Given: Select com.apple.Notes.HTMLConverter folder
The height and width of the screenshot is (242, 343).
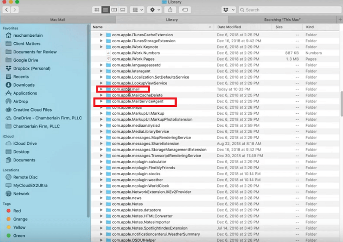Looking at the screenshot, I should click(215, 216).
